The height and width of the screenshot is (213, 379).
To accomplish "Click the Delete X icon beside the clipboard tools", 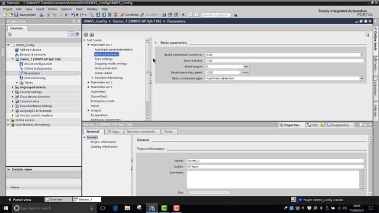I will pos(66,15).
